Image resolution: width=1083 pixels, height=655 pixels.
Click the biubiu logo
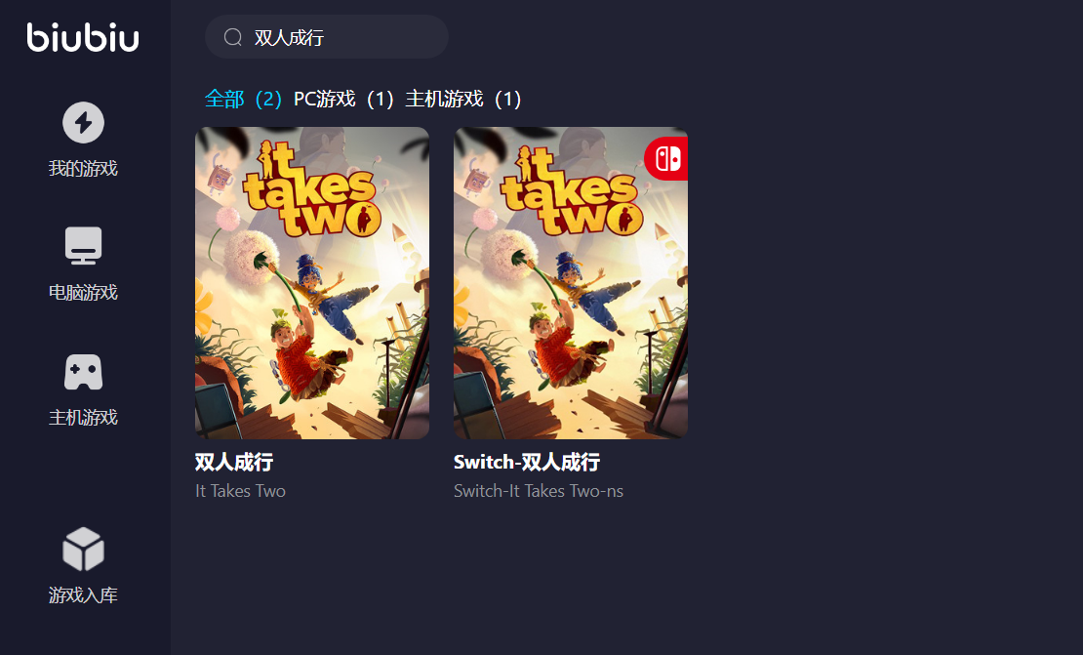(83, 37)
